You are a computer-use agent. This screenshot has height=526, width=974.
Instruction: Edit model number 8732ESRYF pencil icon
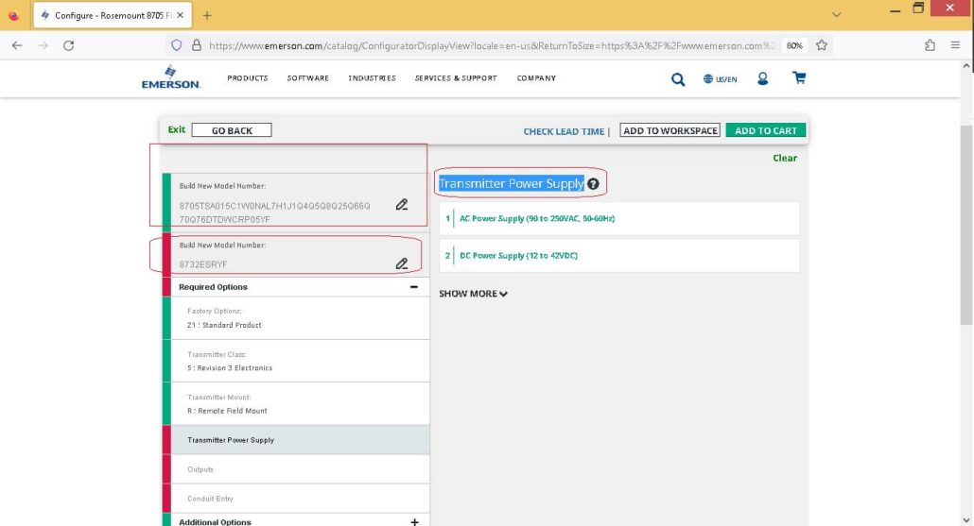(x=402, y=263)
